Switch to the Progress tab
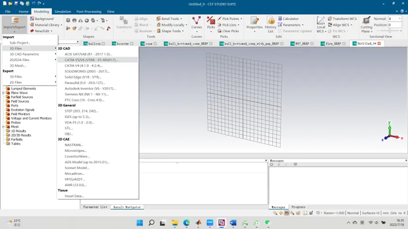 [x=298, y=207]
